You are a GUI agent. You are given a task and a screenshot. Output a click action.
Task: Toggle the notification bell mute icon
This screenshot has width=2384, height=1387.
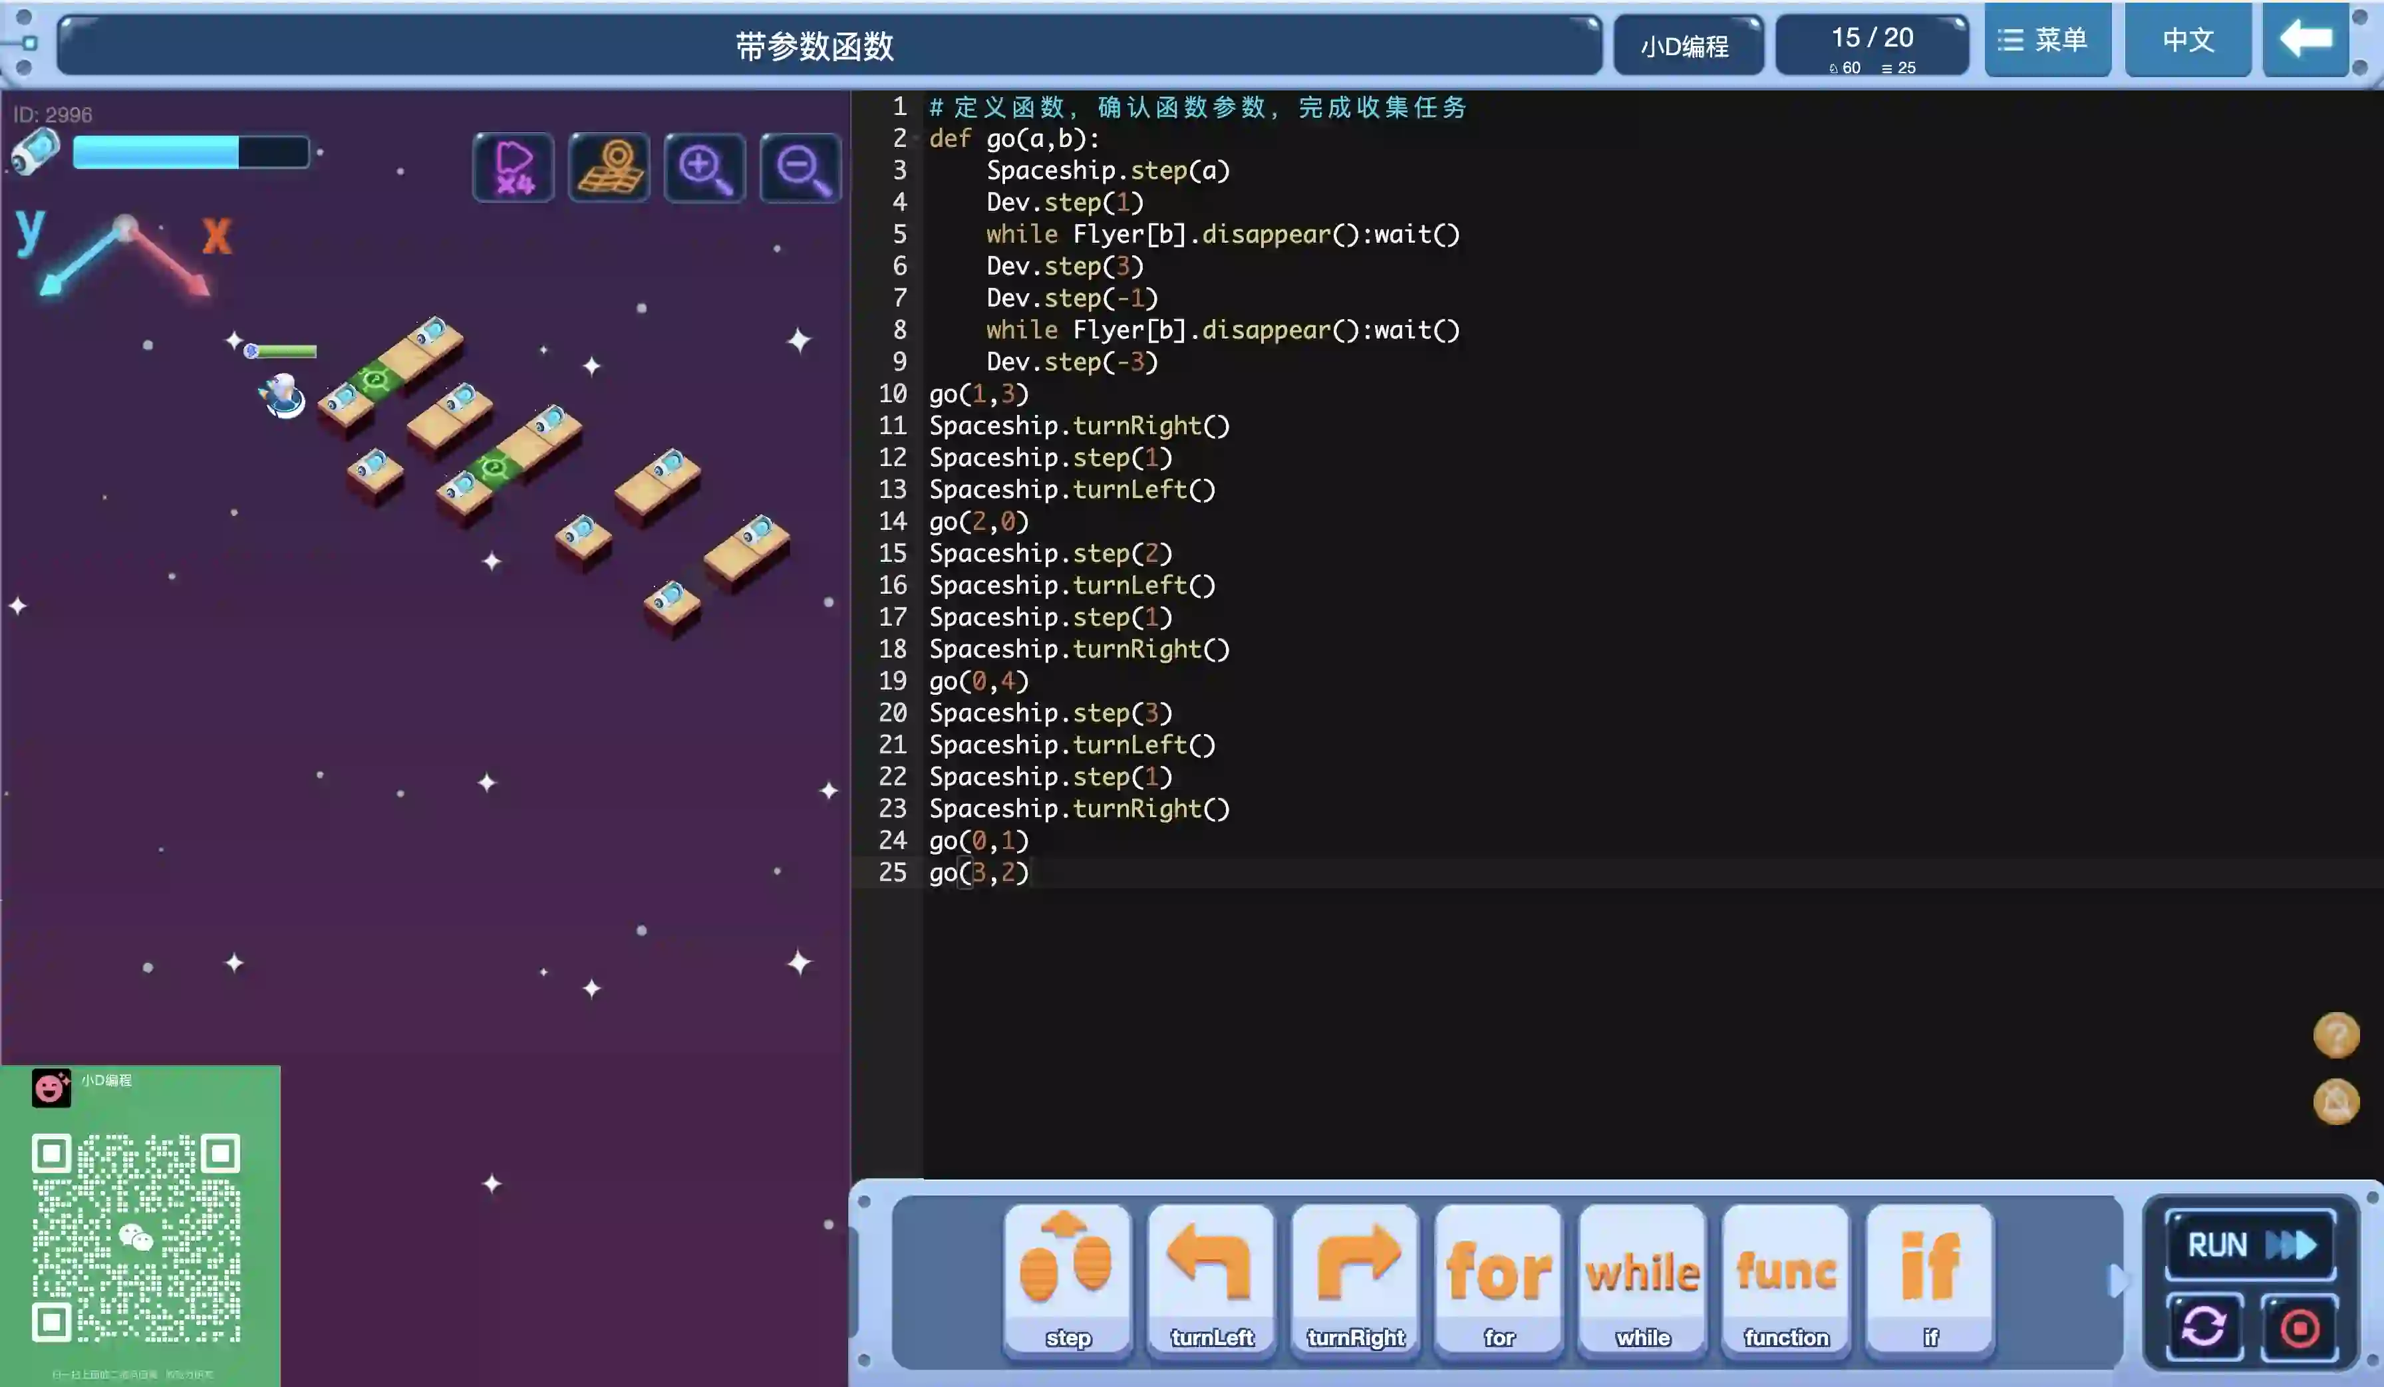click(x=2335, y=1102)
